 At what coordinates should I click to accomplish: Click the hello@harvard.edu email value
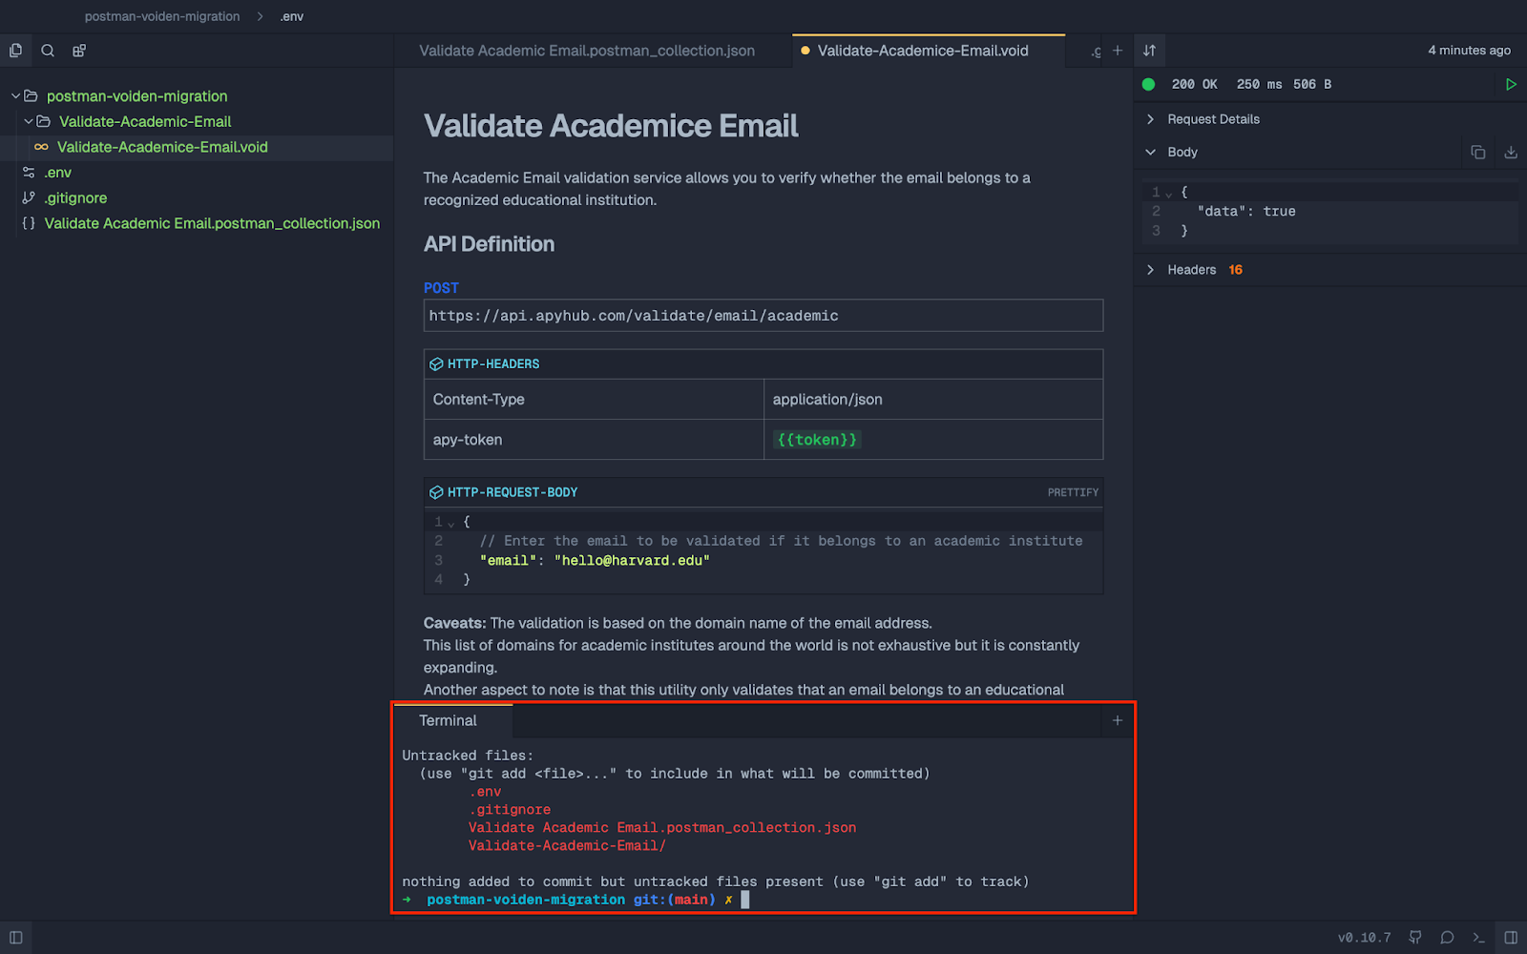632,560
